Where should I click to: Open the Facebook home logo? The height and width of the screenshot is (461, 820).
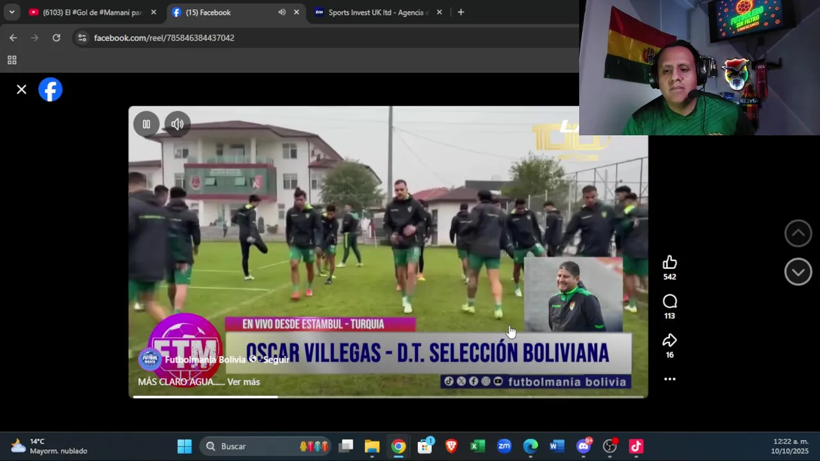pyautogui.click(x=51, y=90)
